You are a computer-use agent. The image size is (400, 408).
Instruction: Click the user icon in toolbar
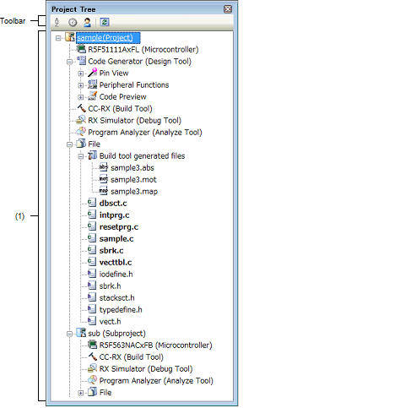[87, 22]
